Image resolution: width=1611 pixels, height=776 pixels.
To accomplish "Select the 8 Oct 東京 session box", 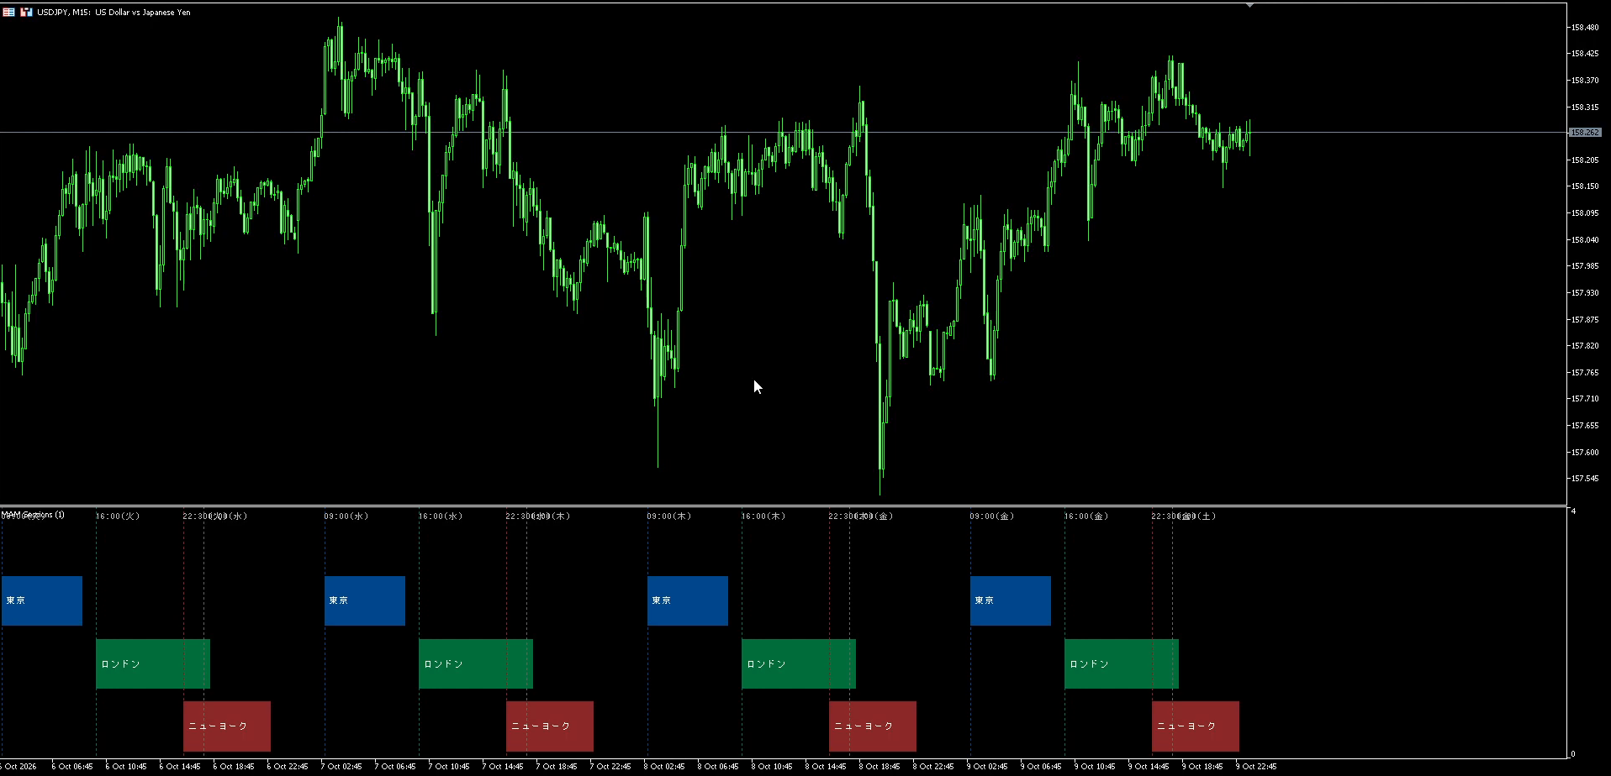I will click(x=688, y=600).
